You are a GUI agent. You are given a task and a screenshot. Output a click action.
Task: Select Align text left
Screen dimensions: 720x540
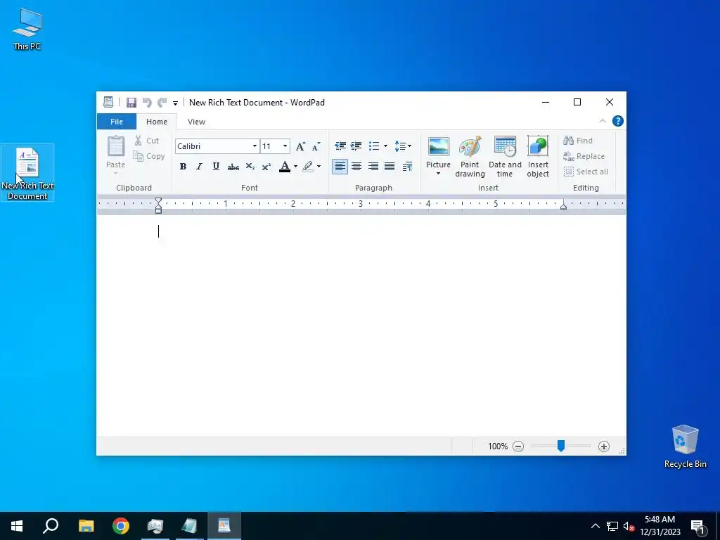(x=340, y=166)
